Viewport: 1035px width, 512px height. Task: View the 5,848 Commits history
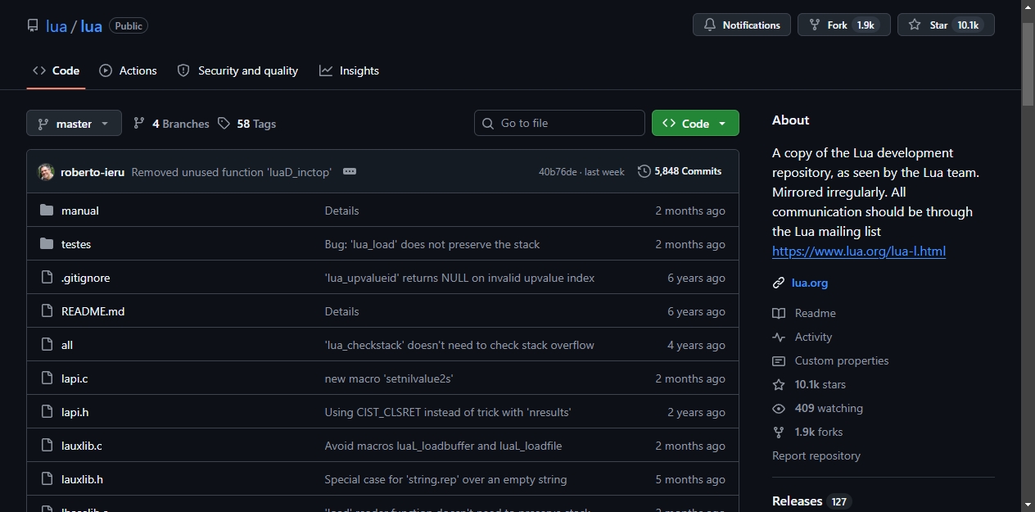click(680, 171)
